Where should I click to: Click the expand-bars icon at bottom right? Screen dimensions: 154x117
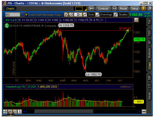tap(144, 112)
